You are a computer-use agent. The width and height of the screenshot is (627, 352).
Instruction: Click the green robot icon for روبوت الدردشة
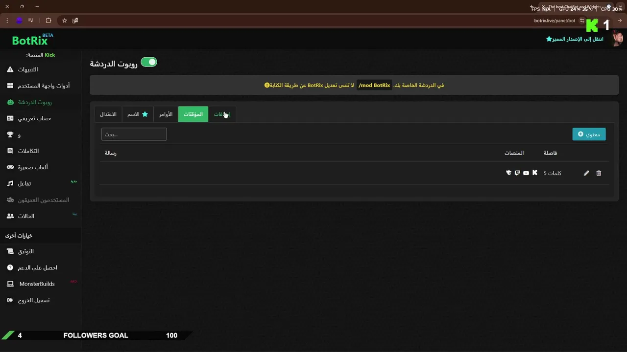pyautogui.click(x=10, y=102)
